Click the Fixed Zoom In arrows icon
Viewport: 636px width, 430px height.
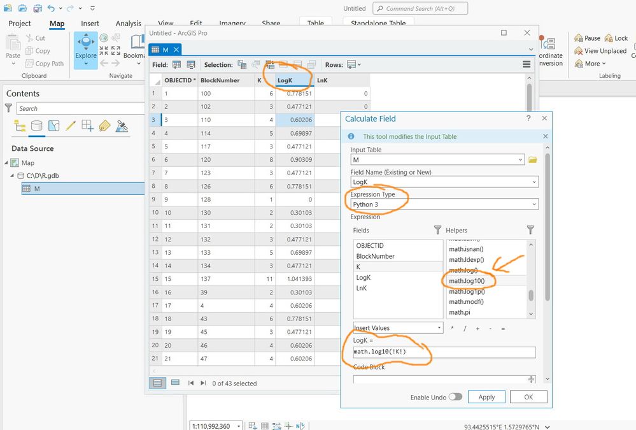(104, 50)
